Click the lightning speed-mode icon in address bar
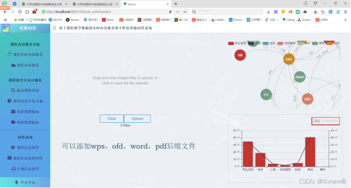The width and height of the screenshot is (351, 188). click(170, 12)
